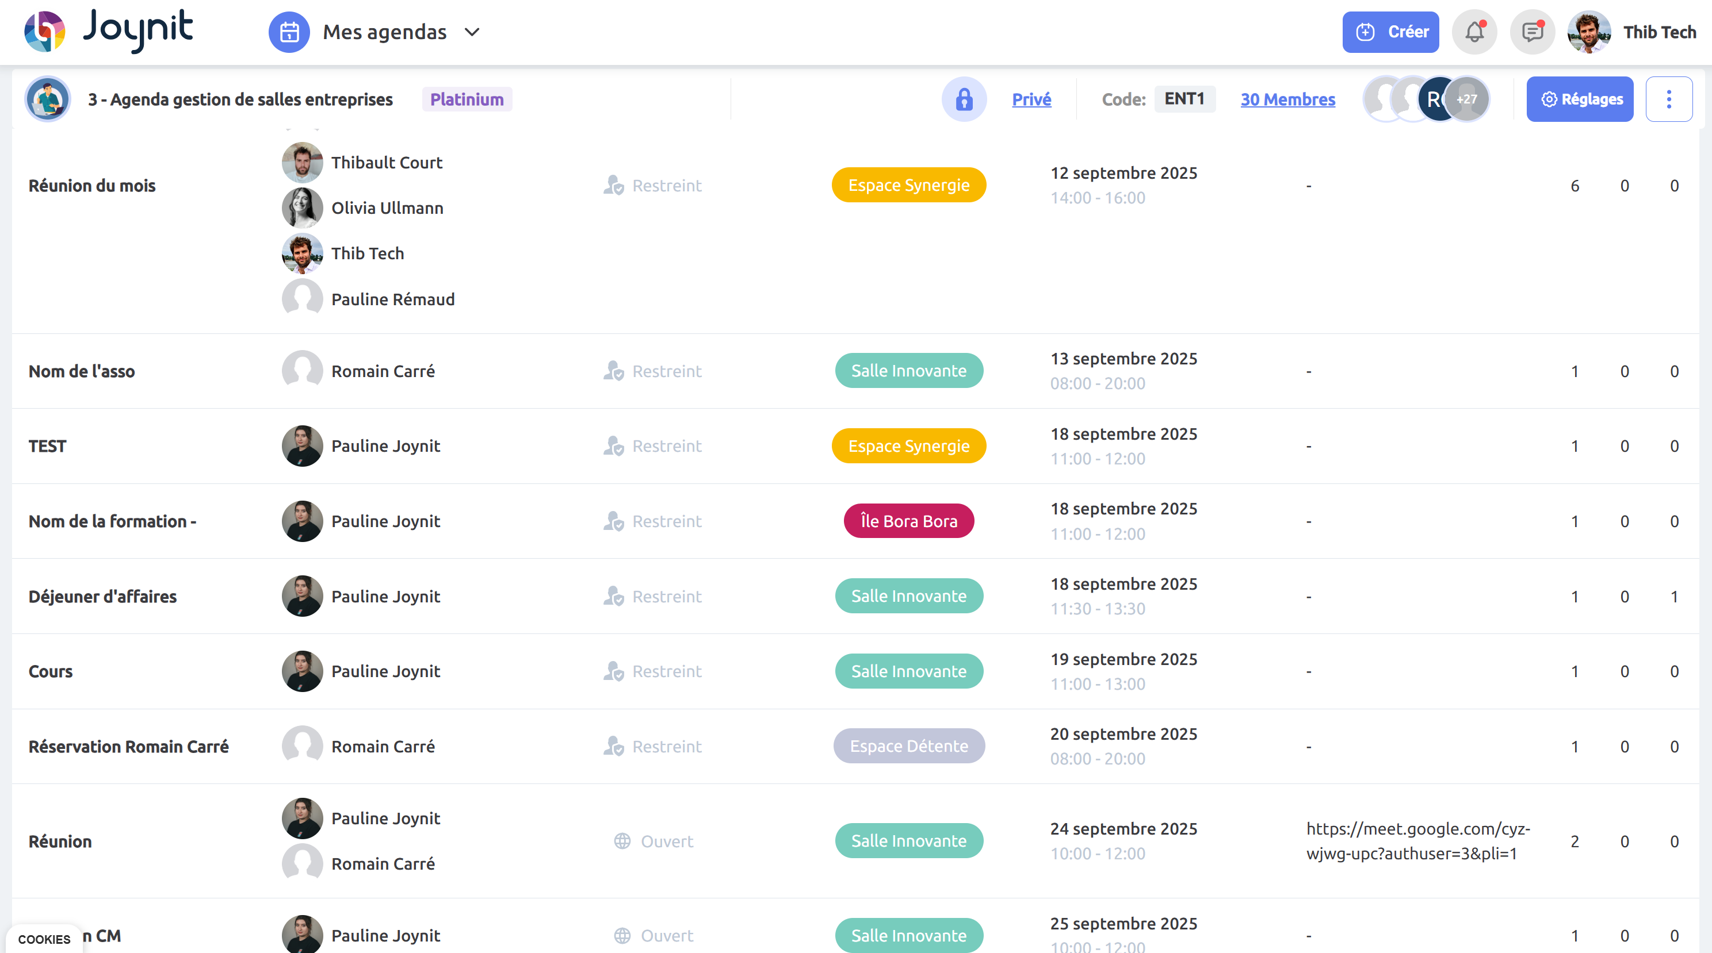The image size is (1712, 953).
Task: Click the agenda profile avatar icon
Action: click(47, 99)
